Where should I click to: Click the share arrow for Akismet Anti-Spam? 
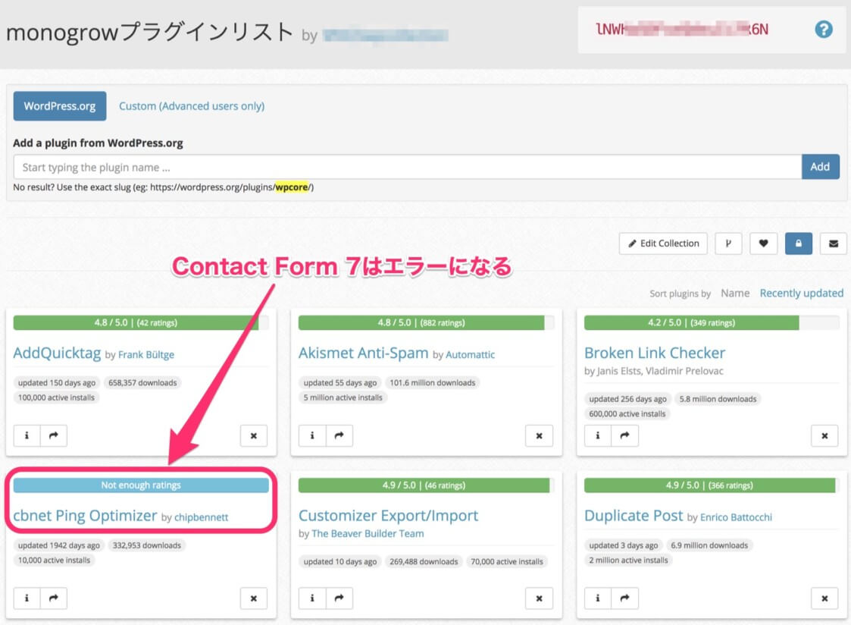coord(339,435)
